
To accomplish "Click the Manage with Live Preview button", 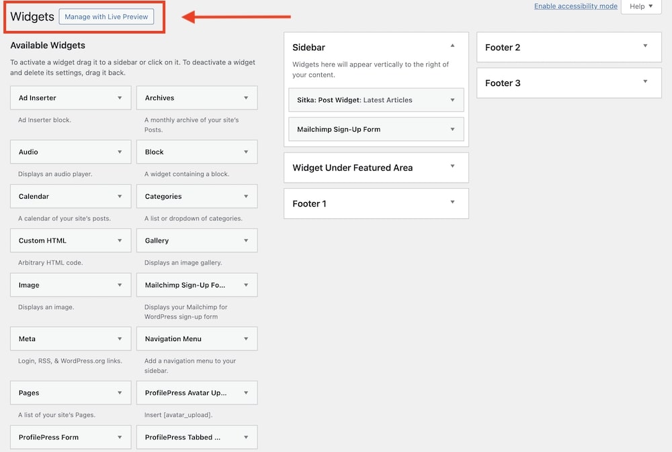I will tap(106, 17).
